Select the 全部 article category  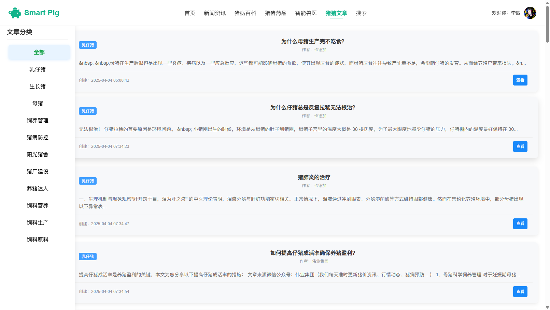click(39, 52)
